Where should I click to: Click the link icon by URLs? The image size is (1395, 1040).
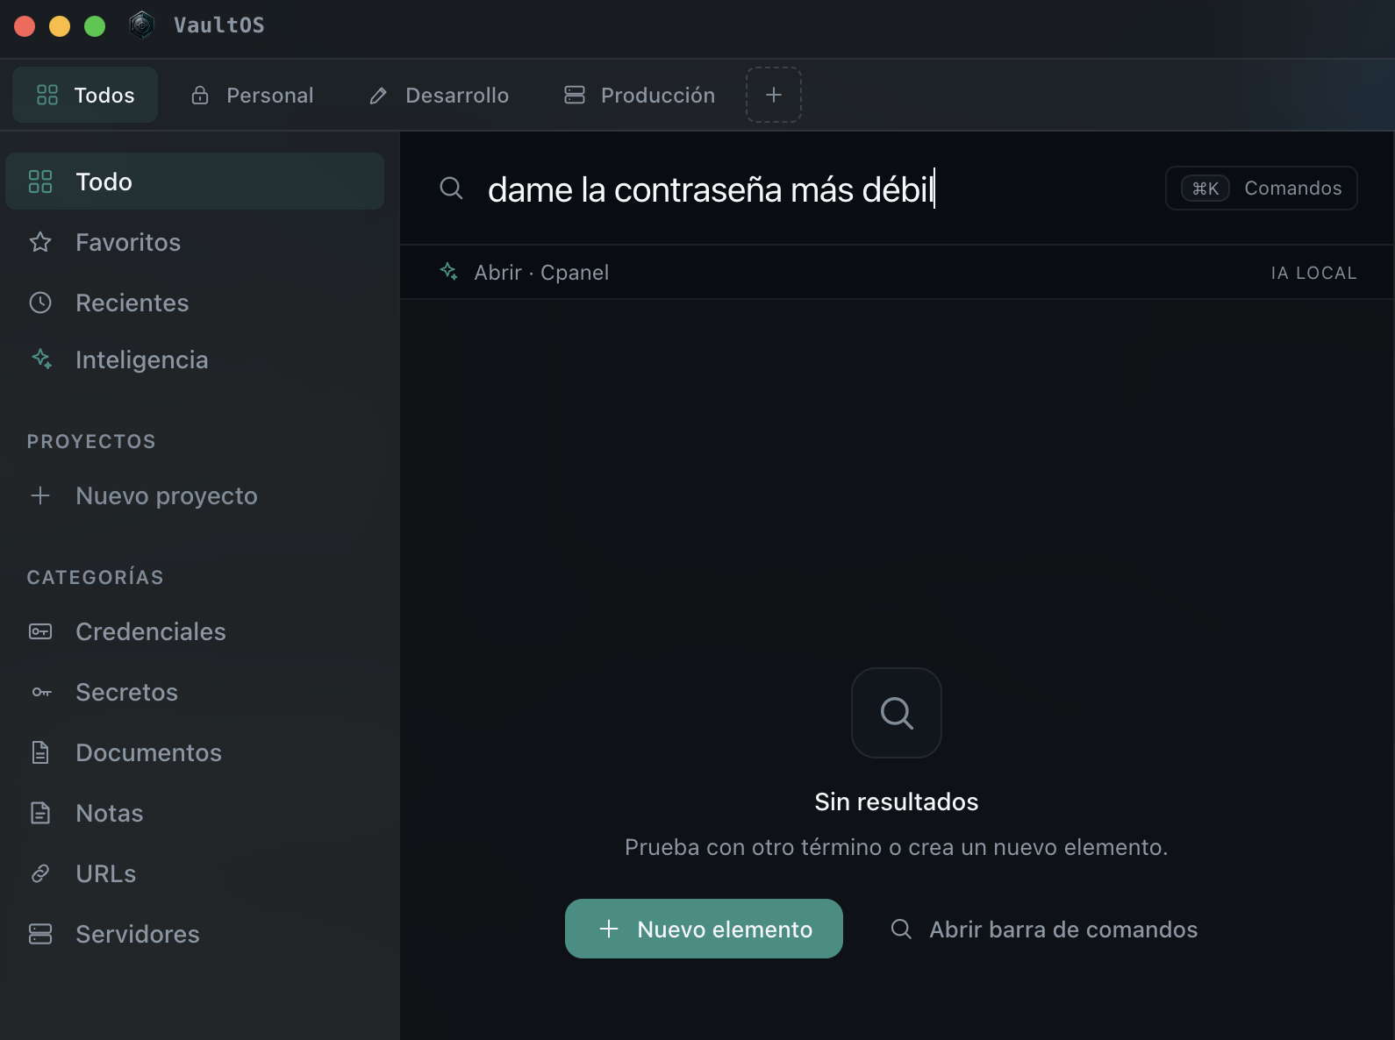pos(40,873)
